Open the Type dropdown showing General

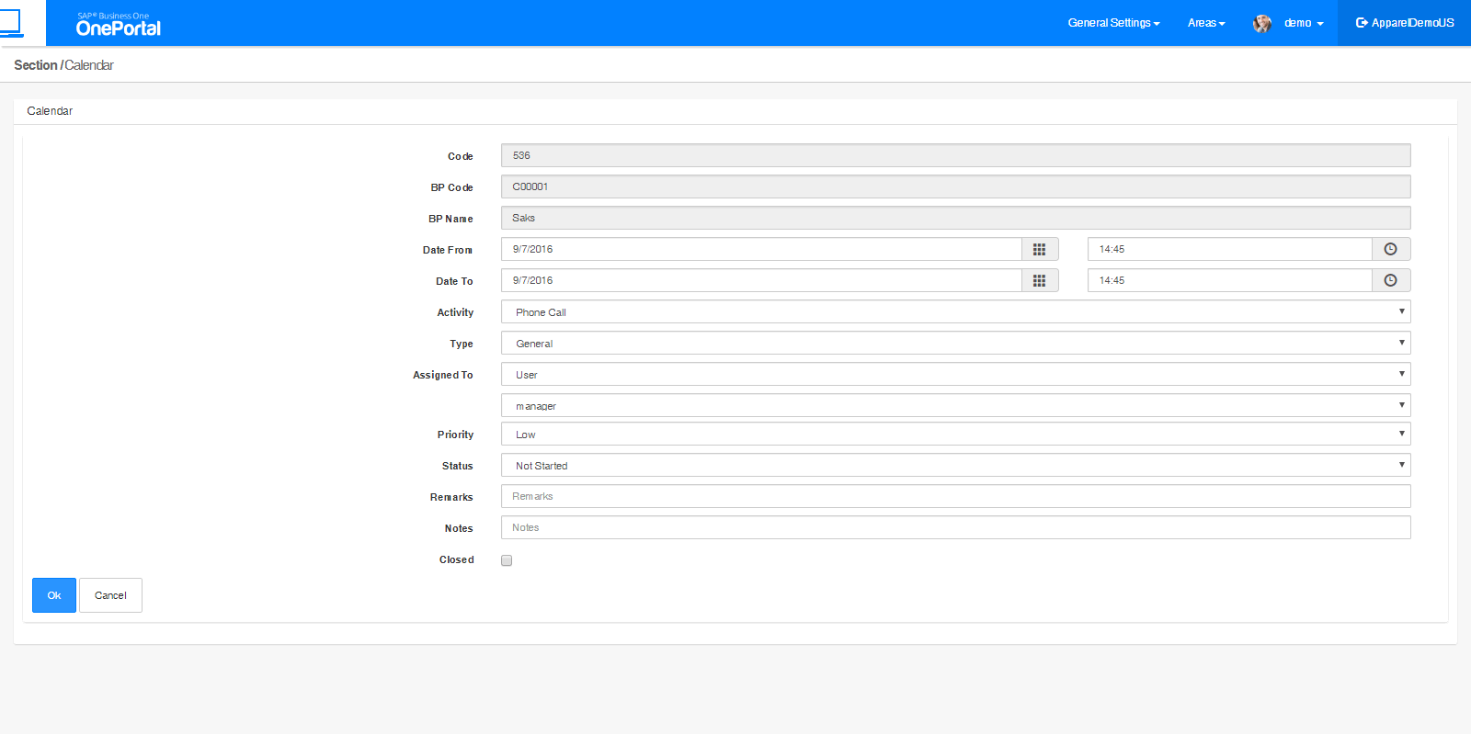(x=955, y=344)
